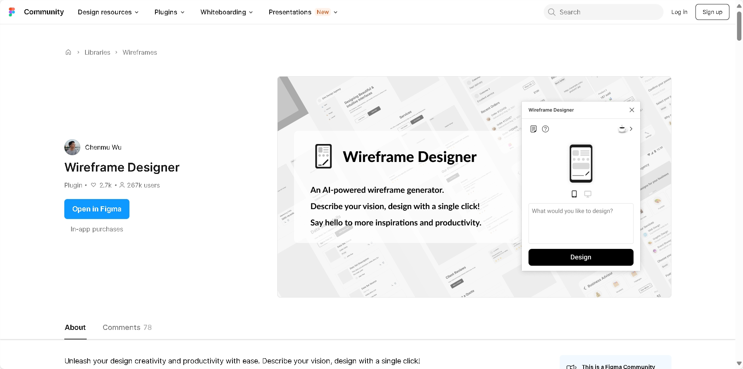
Task: Click the heart like icon
Action: [x=93, y=185]
